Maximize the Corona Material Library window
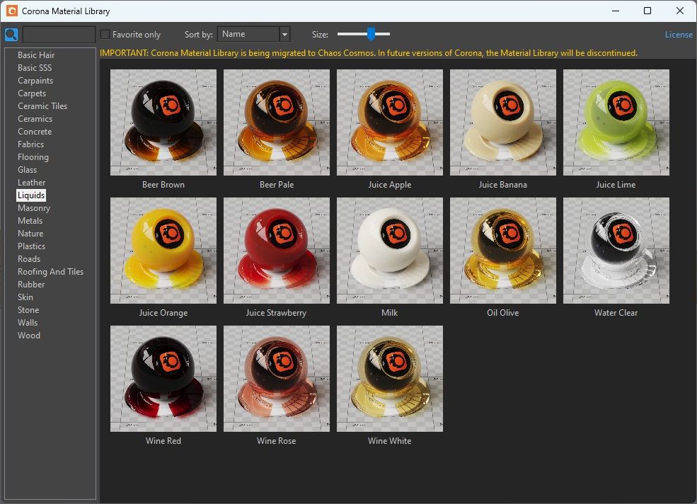Viewport: 697px width, 504px height. coord(647,11)
